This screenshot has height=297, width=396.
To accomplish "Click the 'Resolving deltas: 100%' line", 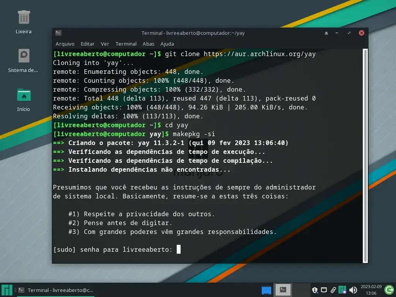I will pos(128,116).
